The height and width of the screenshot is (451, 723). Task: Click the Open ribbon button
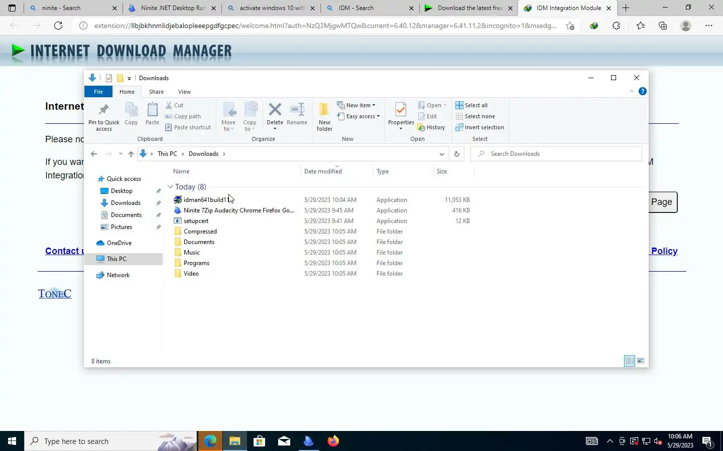432,105
